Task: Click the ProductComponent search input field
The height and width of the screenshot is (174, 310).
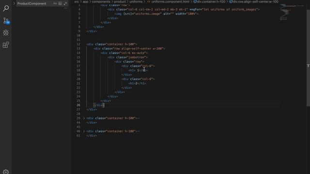Action: point(34,3)
